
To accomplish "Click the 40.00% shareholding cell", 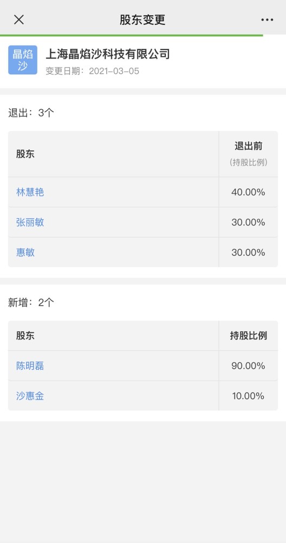I will click(248, 192).
